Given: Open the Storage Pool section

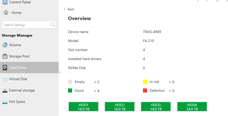Looking at the screenshot, I should 29,56.
